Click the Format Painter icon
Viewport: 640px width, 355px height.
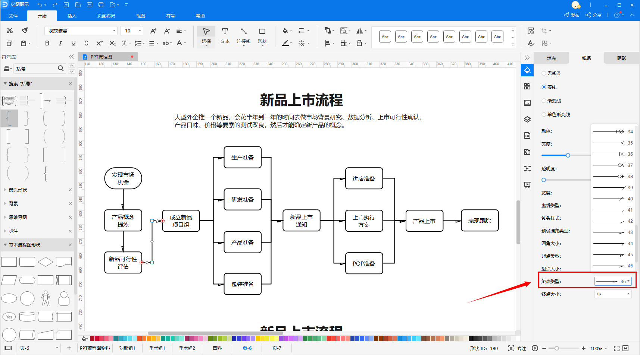(25, 31)
